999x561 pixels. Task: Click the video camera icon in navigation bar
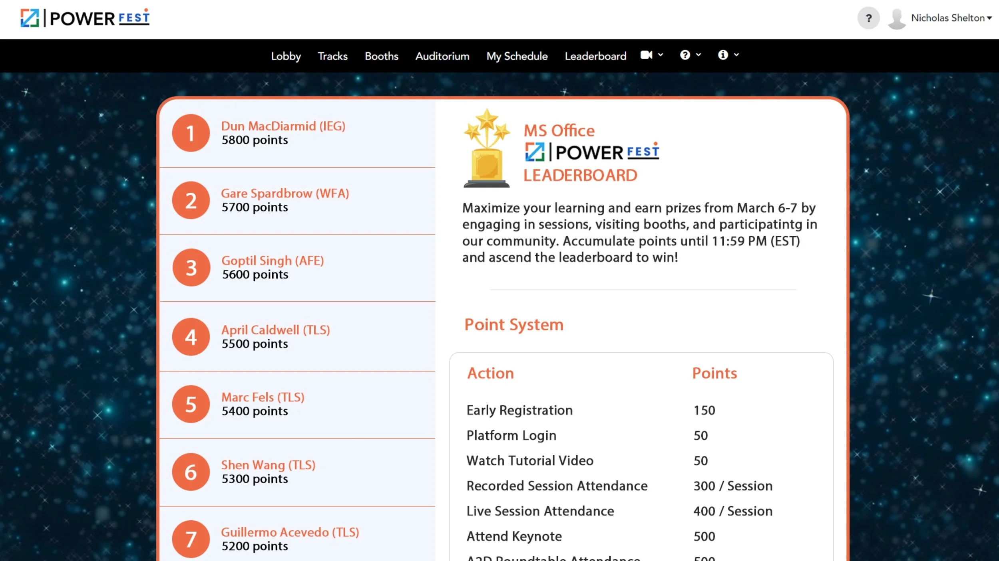click(646, 55)
